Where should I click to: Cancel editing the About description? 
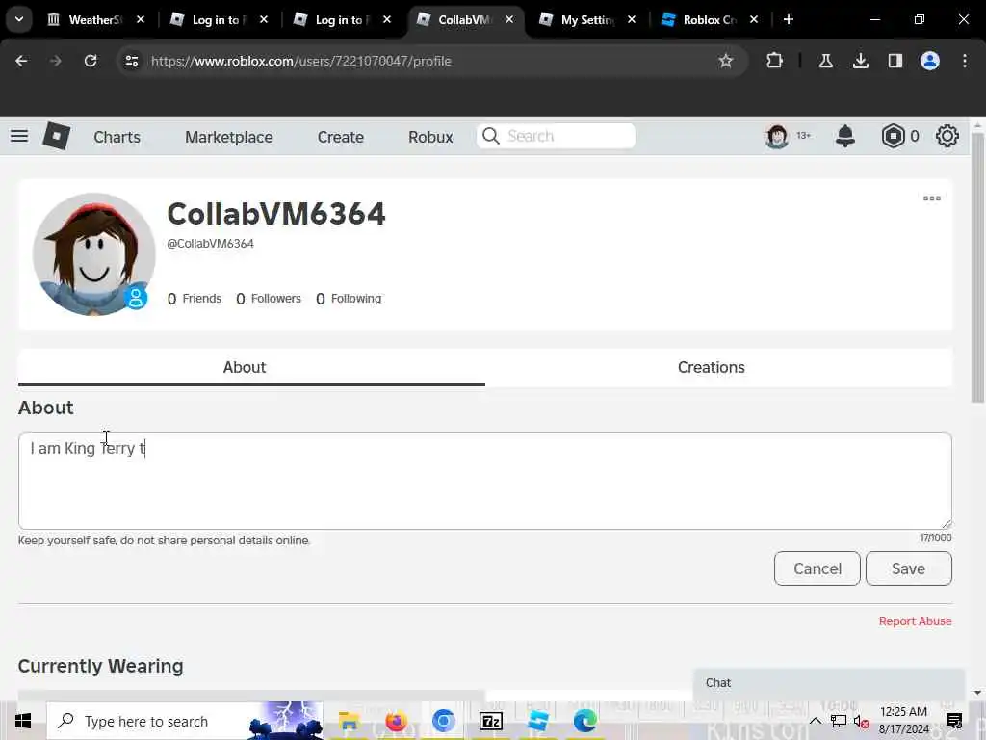pyautogui.click(x=817, y=568)
